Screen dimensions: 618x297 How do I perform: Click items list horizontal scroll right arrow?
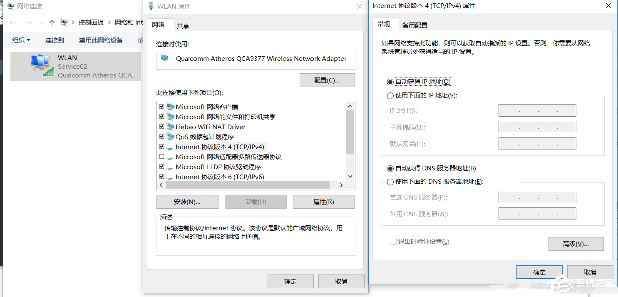(x=341, y=185)
